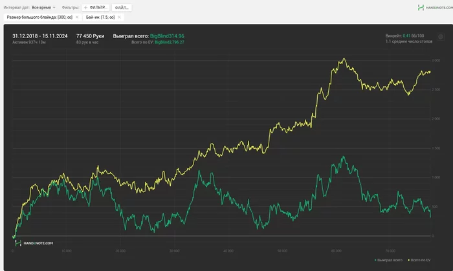Click the Hand2Note watermark on chart

(x=39, y=243)
